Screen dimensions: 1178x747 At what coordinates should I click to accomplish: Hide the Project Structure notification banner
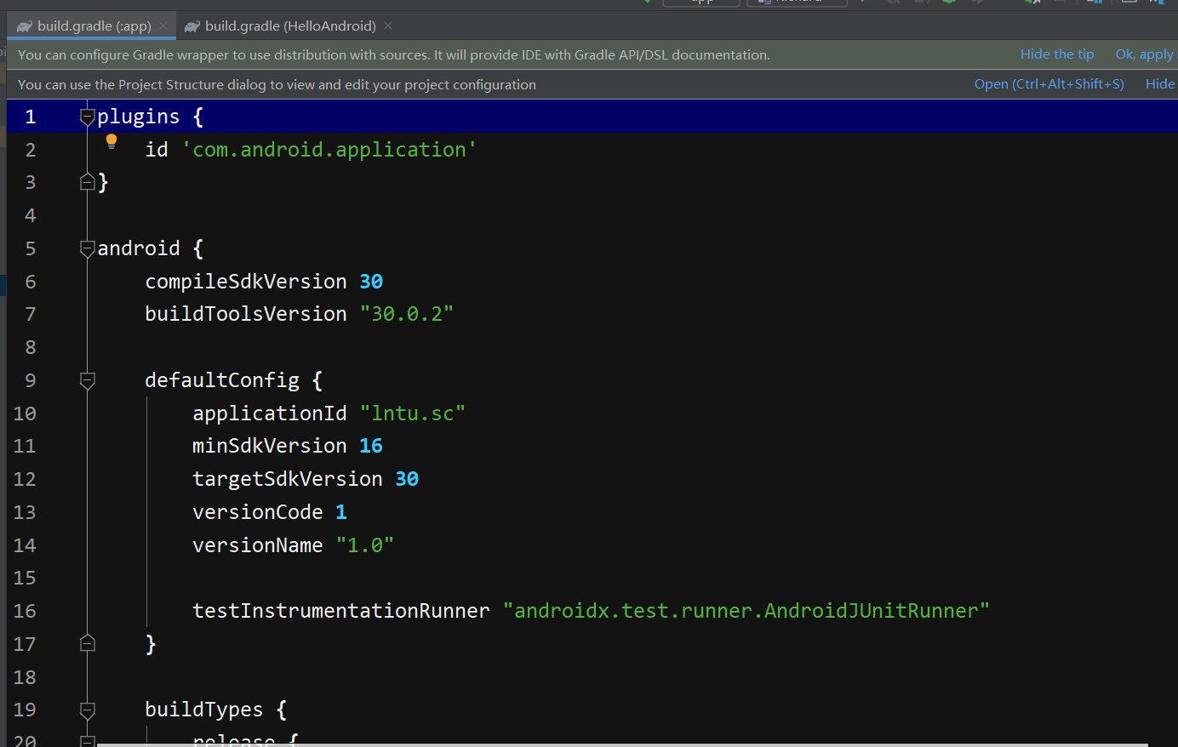tap(1159, 84)
